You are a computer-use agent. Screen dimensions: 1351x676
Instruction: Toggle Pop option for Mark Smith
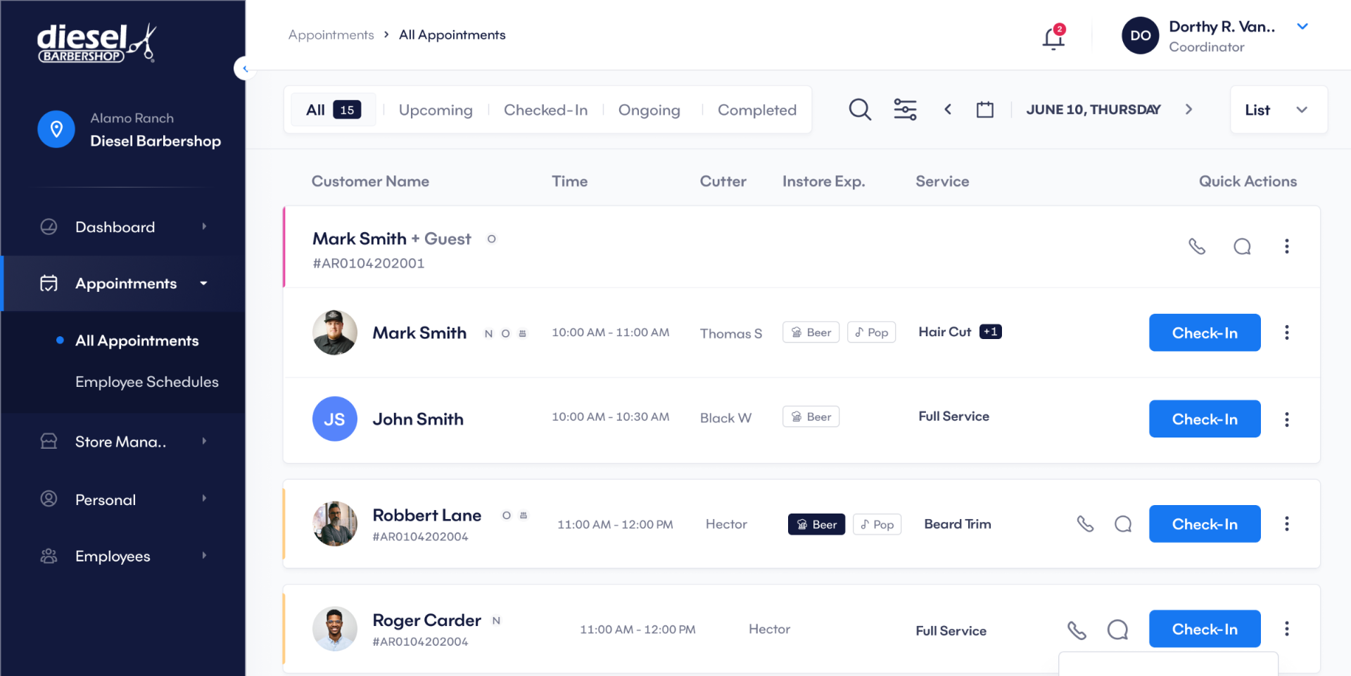[871, 332]
